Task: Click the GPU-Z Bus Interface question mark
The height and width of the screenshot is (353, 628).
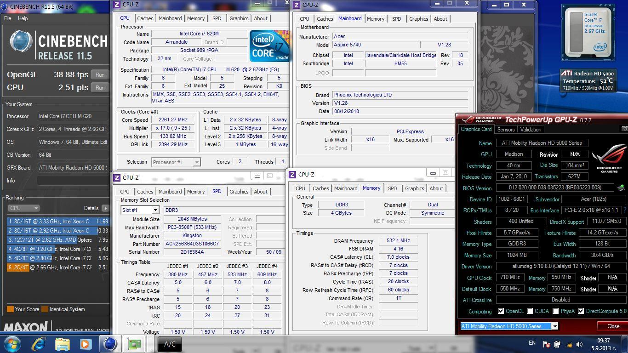Action: [625, 210]
